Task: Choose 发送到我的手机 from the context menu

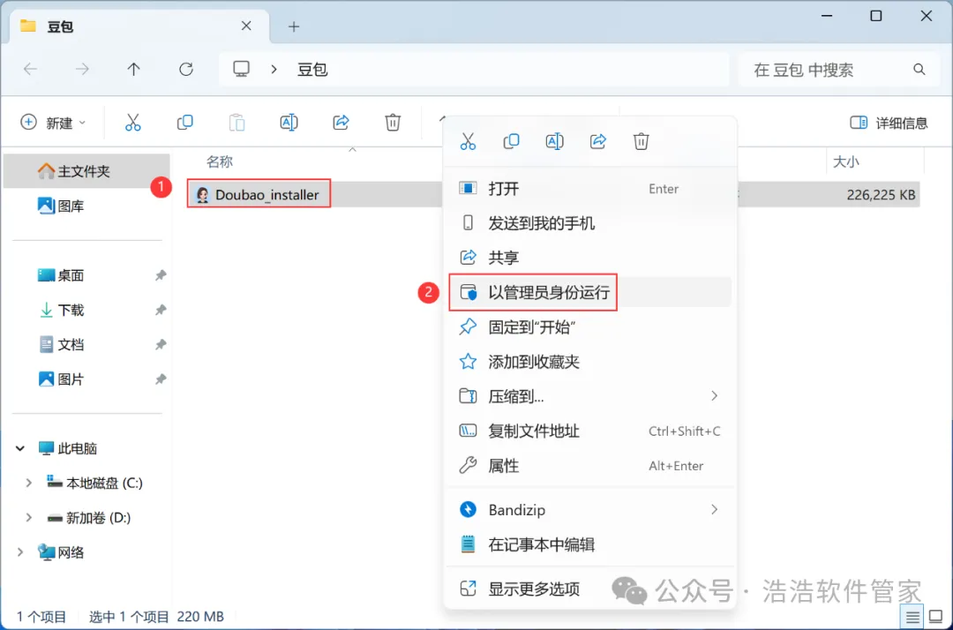Action: 589,223
